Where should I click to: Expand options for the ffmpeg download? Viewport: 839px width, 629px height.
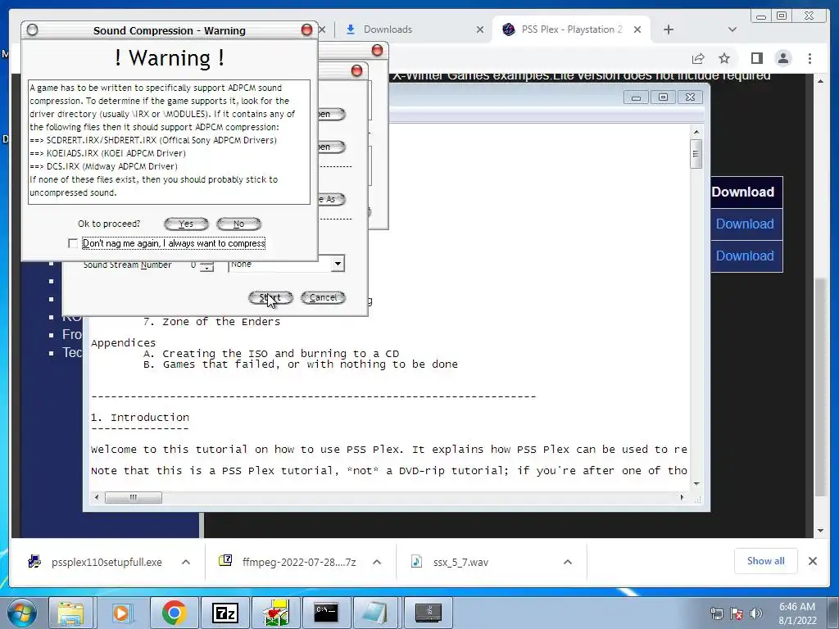(x=377, y=562)
